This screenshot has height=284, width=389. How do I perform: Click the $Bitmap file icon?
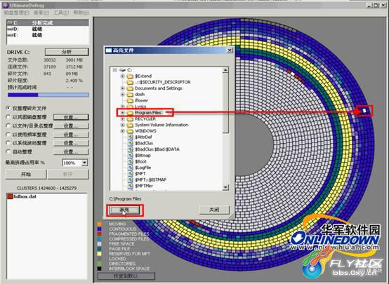click(x=130, y=156)
